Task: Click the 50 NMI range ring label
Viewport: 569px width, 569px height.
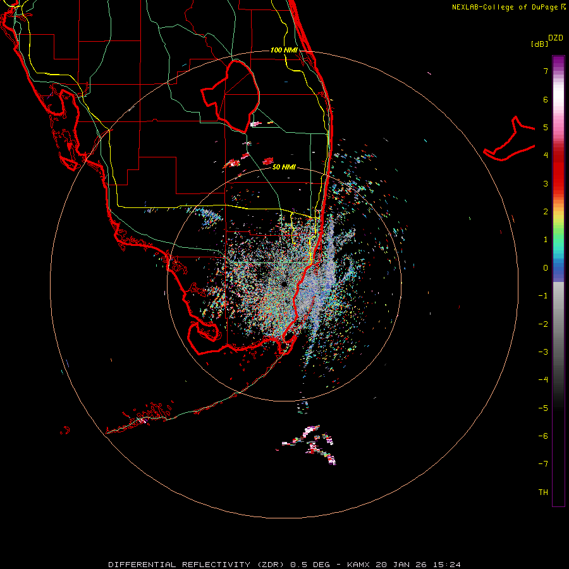Action: point(284,168)
